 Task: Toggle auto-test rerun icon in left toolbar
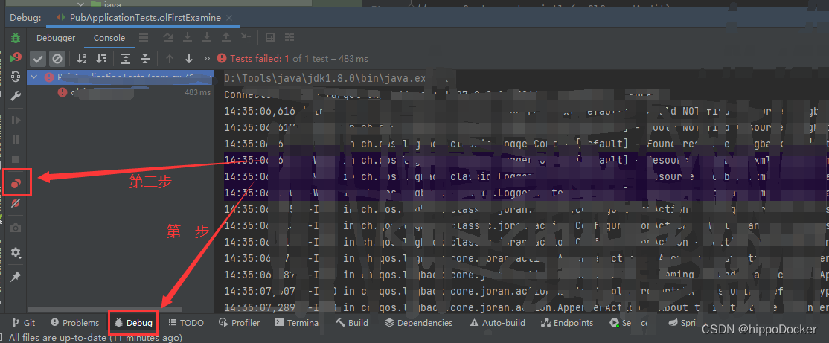[16, 76]
